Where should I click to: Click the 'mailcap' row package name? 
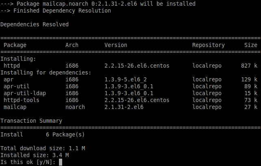coord(15,107)
